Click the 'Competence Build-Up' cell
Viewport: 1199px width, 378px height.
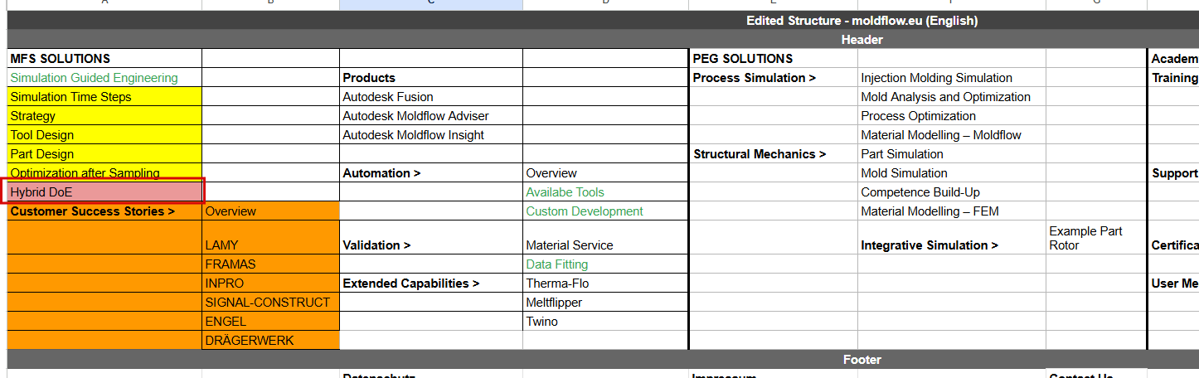tap(952, 192)
